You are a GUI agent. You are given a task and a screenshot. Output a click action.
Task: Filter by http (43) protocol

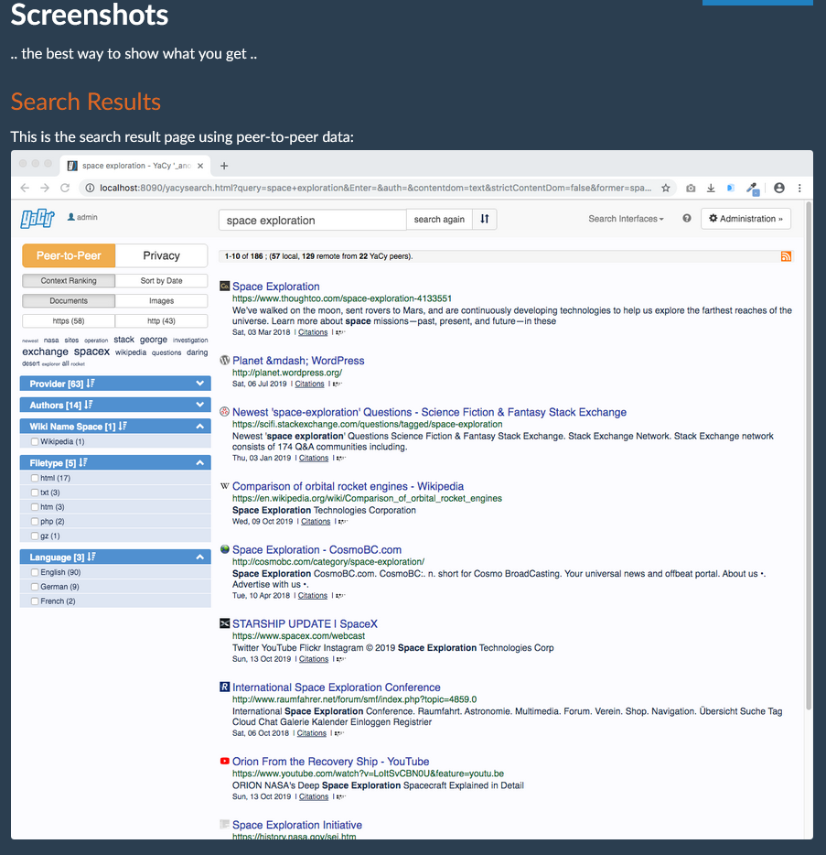point(161,321)
